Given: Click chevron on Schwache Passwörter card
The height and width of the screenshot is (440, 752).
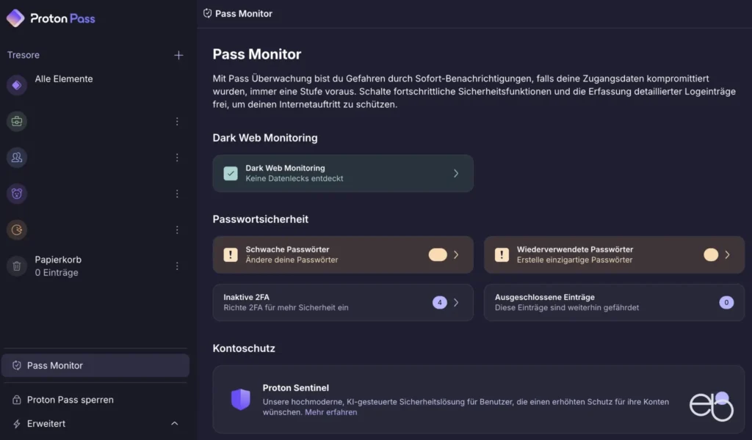Looking at the screenshot, I should point(456,254).
